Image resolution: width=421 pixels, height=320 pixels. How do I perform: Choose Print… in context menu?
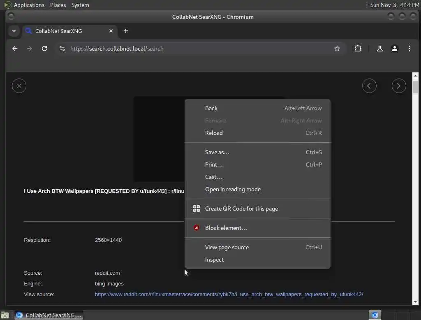257,165
